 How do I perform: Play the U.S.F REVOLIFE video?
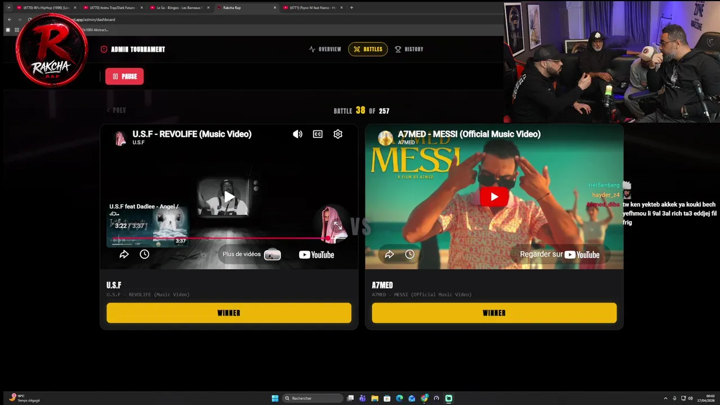click(229, 197)
